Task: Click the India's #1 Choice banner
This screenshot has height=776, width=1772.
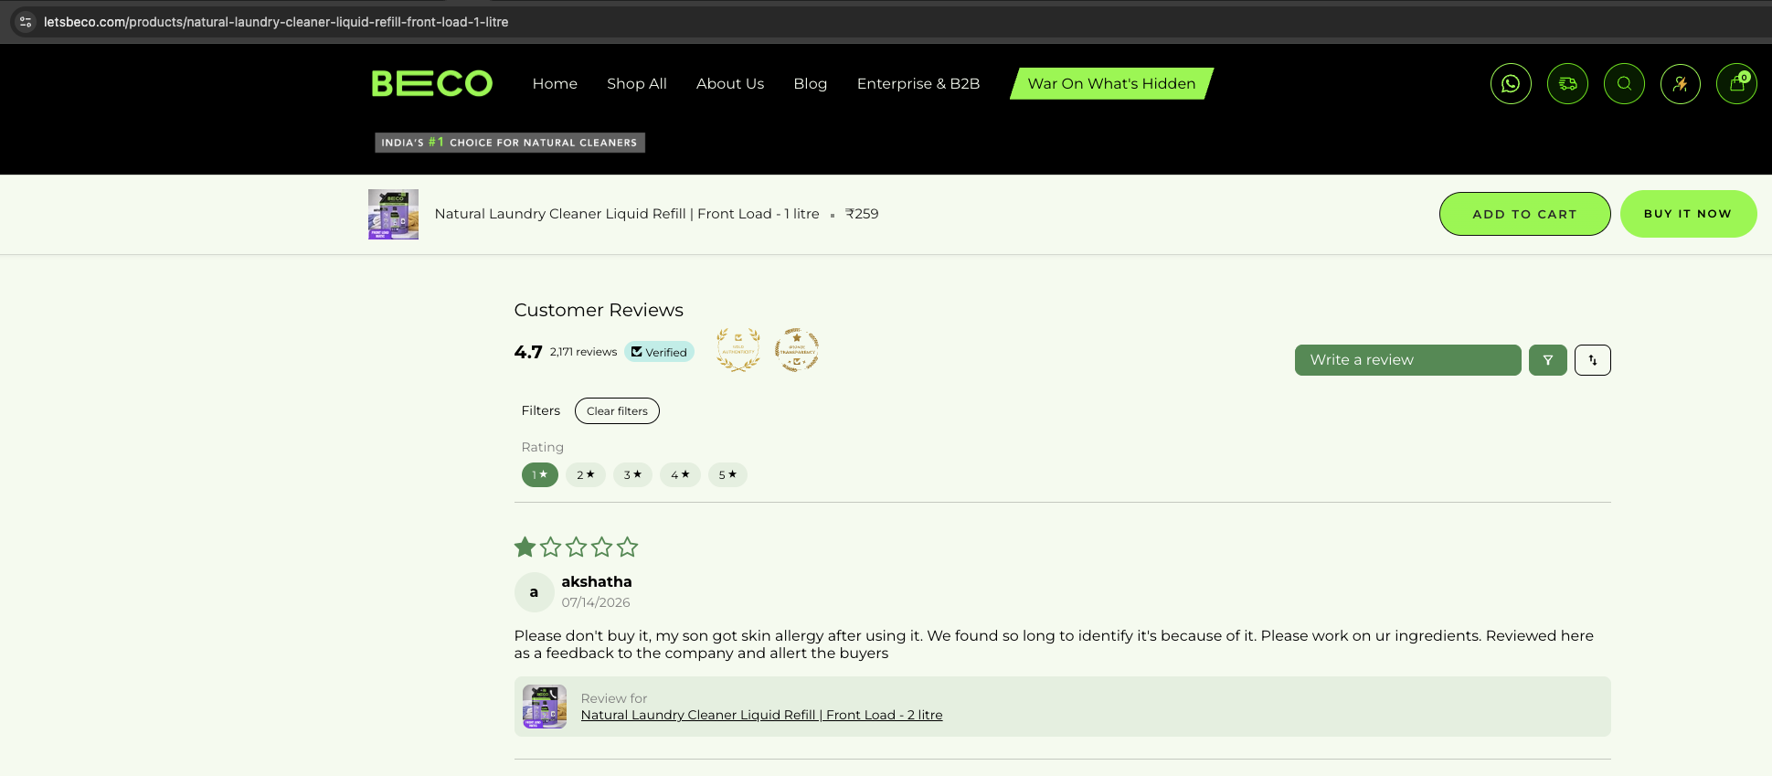Action: 510,143
